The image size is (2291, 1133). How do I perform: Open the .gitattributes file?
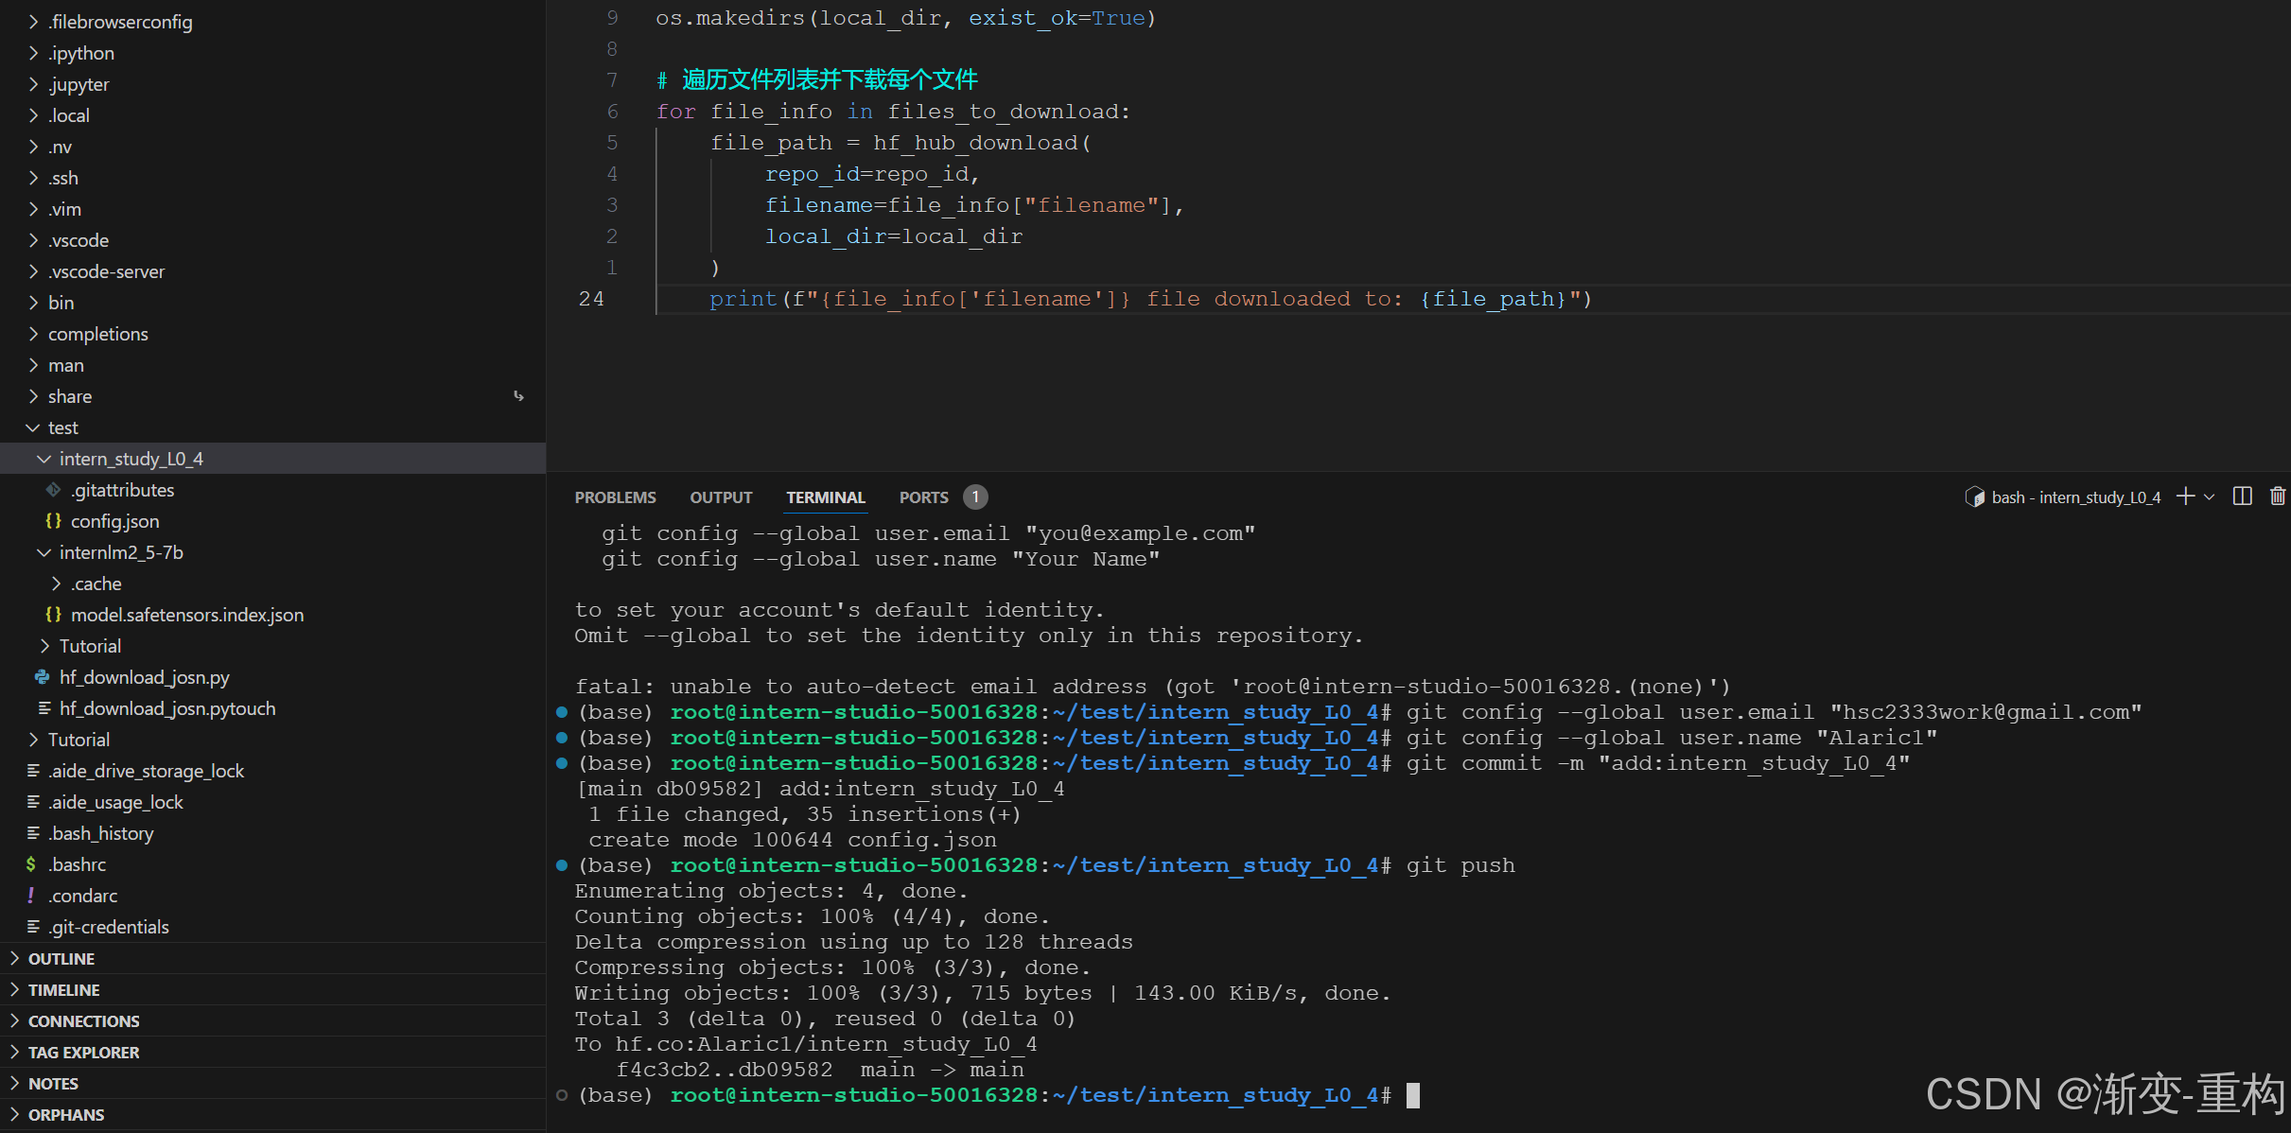click(x=122, y=490)
